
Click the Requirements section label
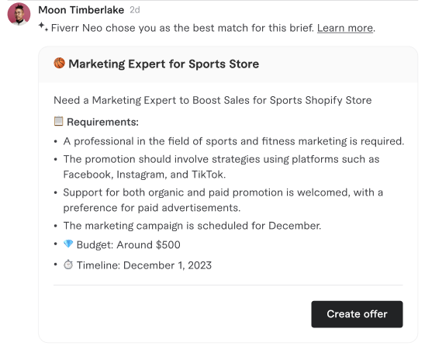[102, 122]
